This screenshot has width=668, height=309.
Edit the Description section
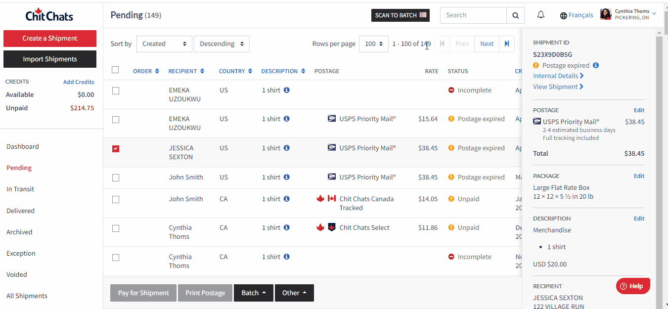(639, 219)
